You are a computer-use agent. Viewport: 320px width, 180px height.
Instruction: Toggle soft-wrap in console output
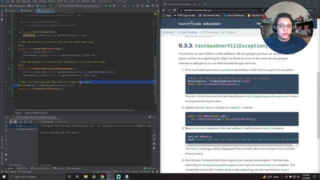coord(154,135)
